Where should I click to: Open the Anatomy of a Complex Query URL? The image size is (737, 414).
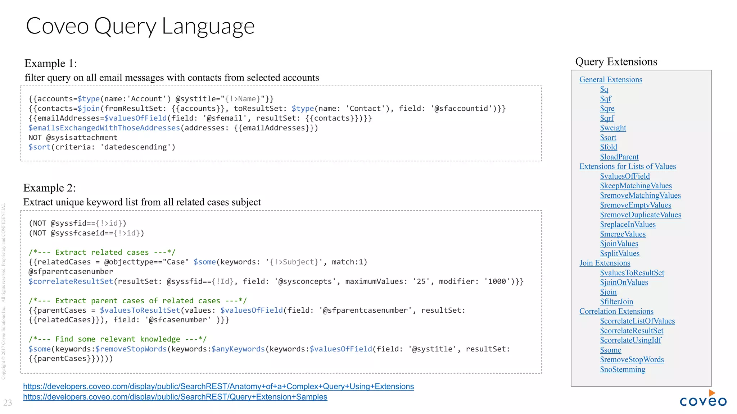pos(218,386)
